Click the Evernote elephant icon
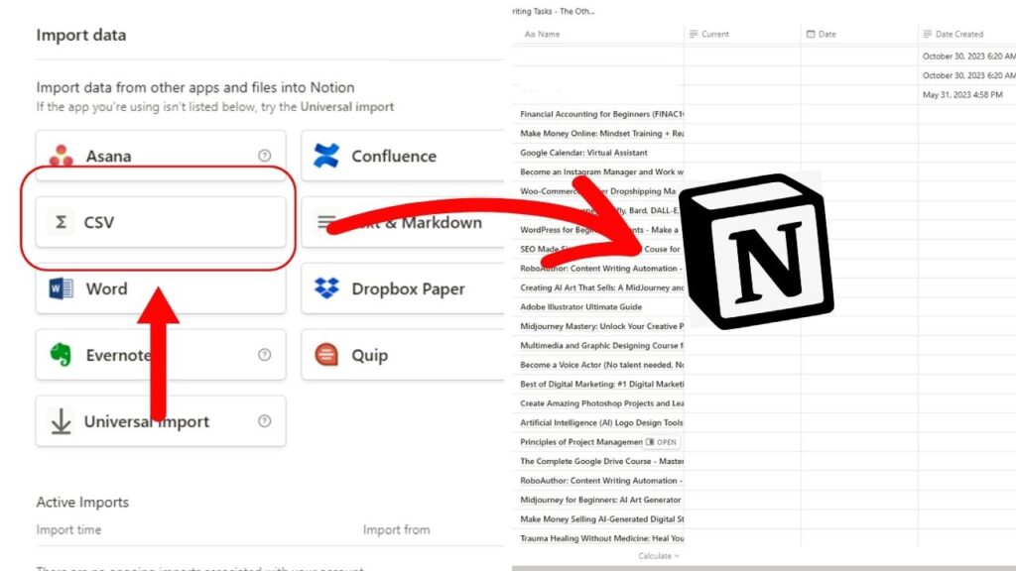The height and width of the screenshot is (571, 1016). (x=61, y=355)
